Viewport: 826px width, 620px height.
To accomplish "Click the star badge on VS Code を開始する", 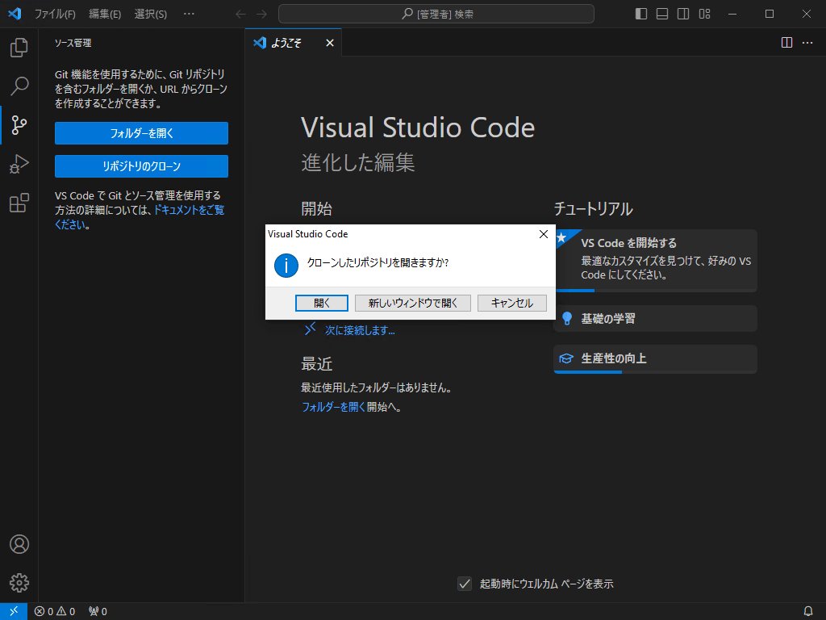I will [562, 238].
